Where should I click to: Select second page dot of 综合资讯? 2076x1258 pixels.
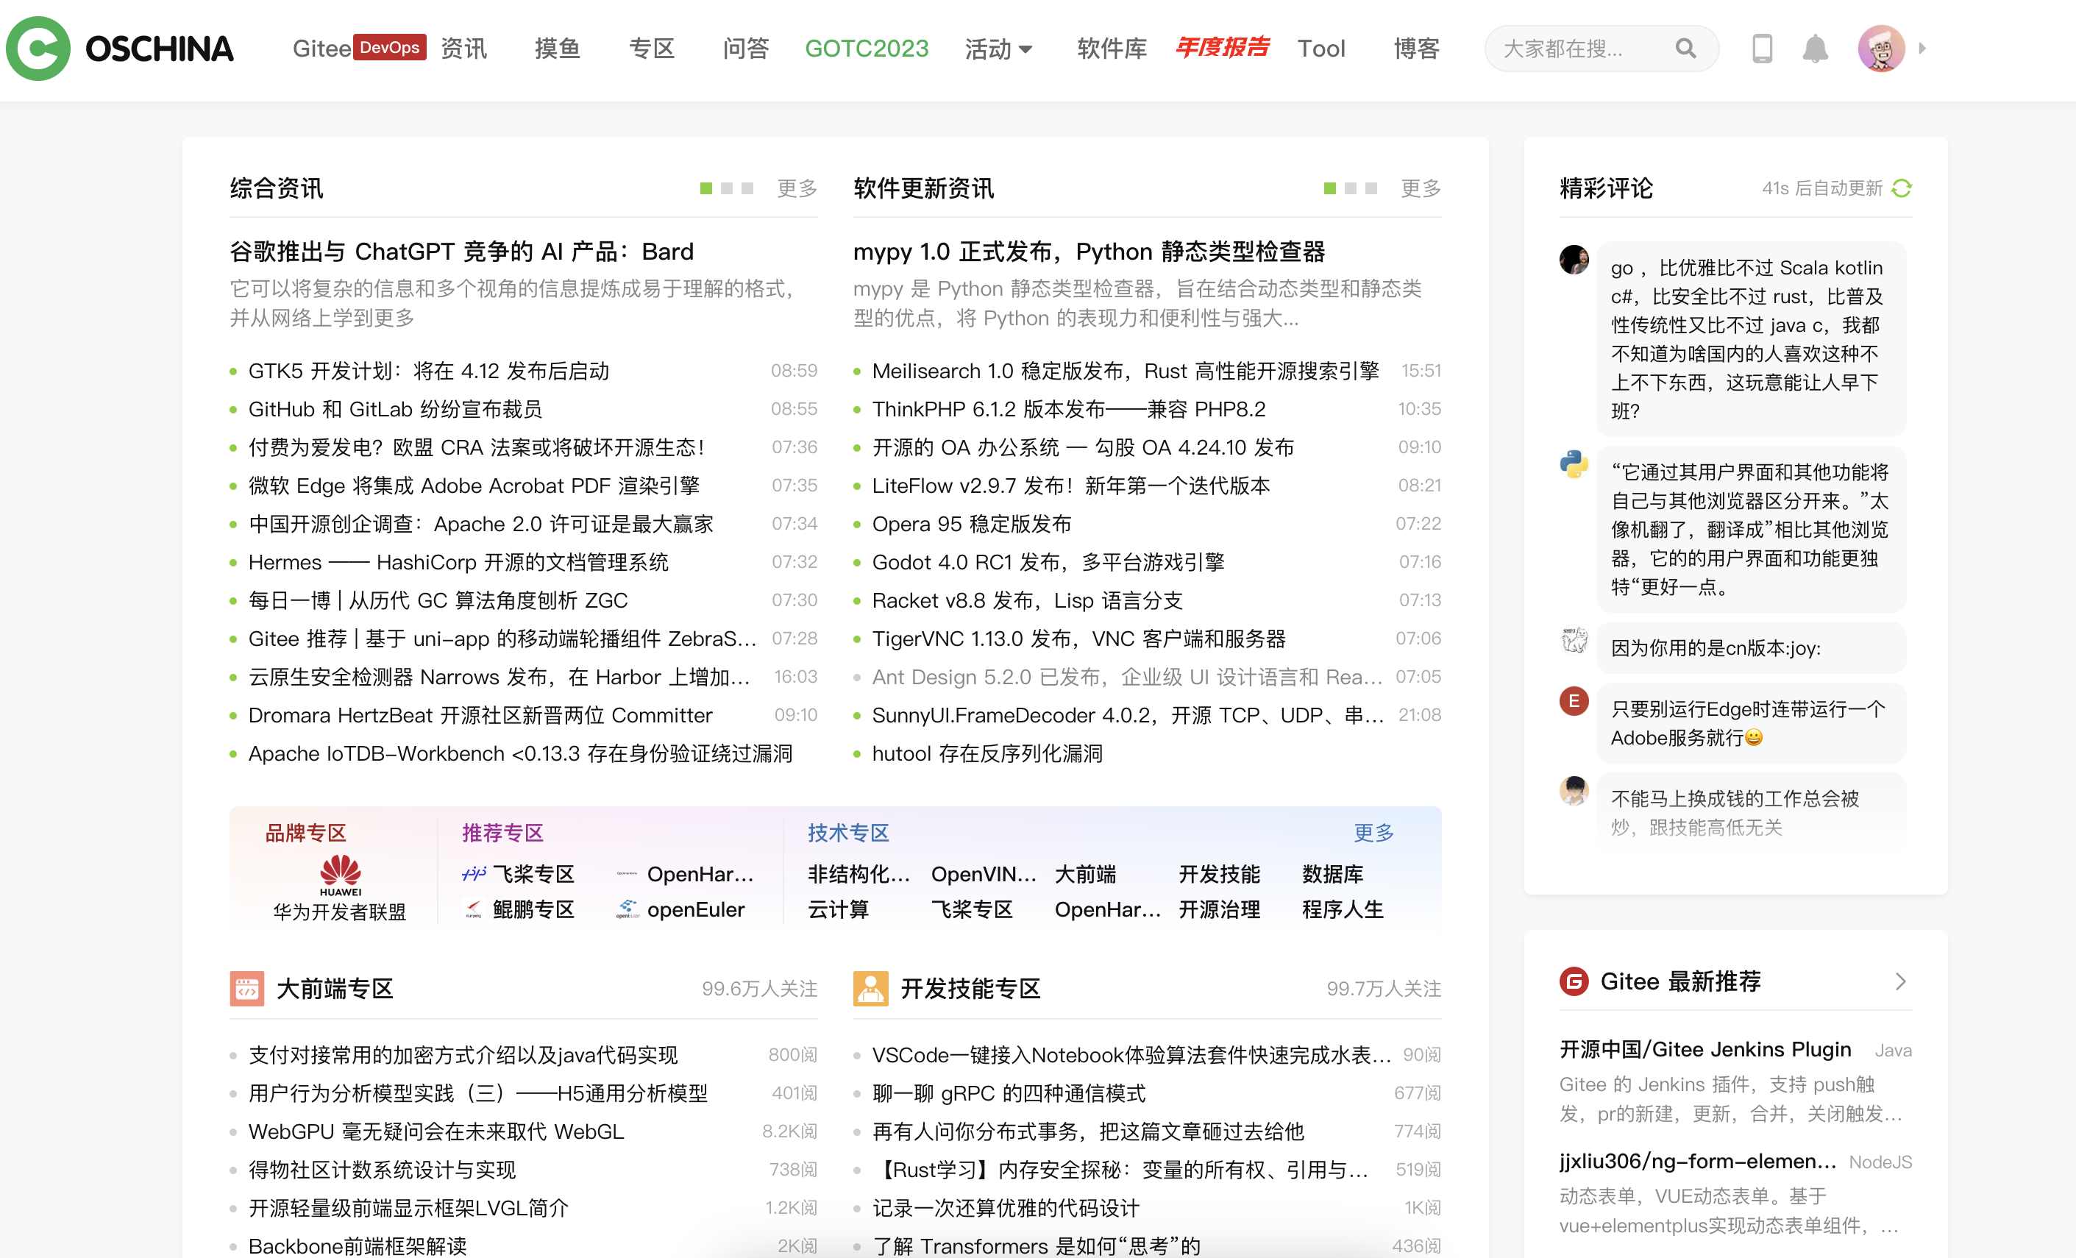726,188
